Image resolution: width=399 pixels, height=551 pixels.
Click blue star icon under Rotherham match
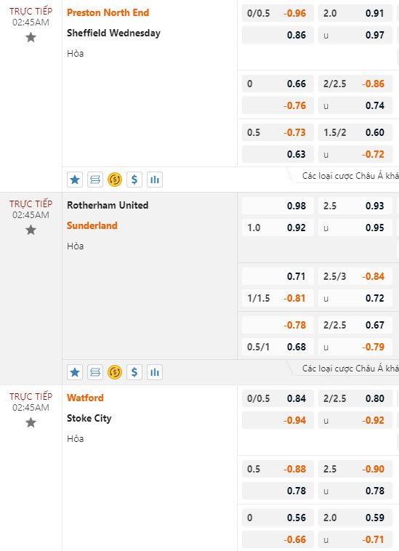click(75, 372)
